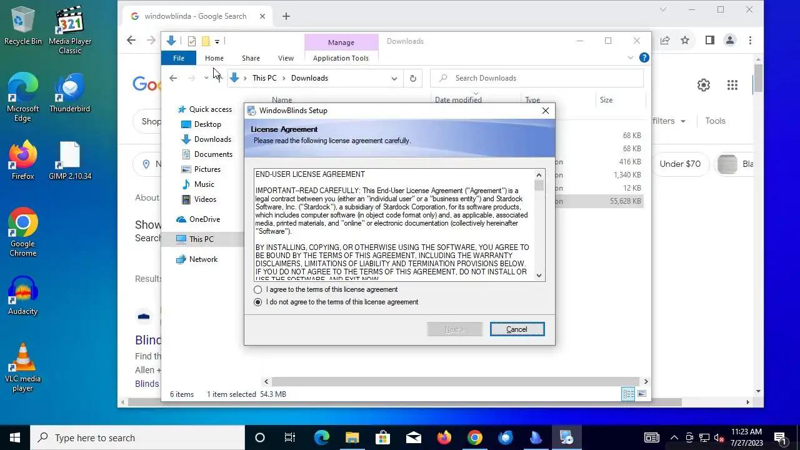
Task: Click the Windows Start button
Action: [x=15, y=437]
